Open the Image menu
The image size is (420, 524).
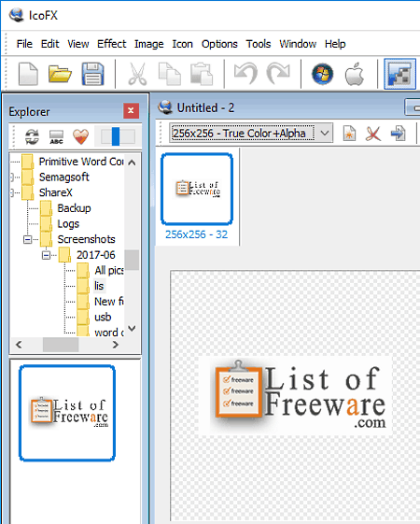[x=149, y=44]
